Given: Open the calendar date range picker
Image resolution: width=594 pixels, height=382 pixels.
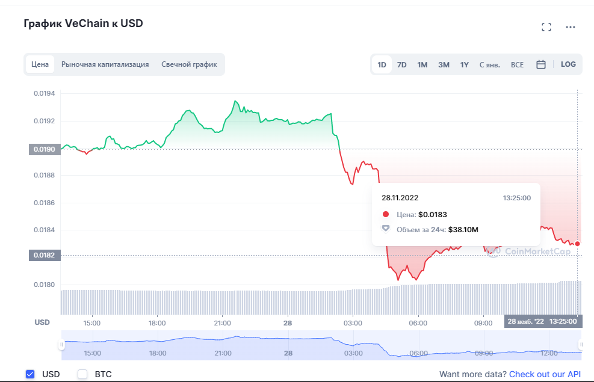Looking at the screenshot, I should [541, 64].
